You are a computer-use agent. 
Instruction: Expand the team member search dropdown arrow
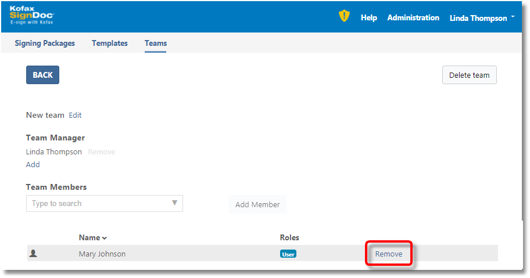click(174, 203)
